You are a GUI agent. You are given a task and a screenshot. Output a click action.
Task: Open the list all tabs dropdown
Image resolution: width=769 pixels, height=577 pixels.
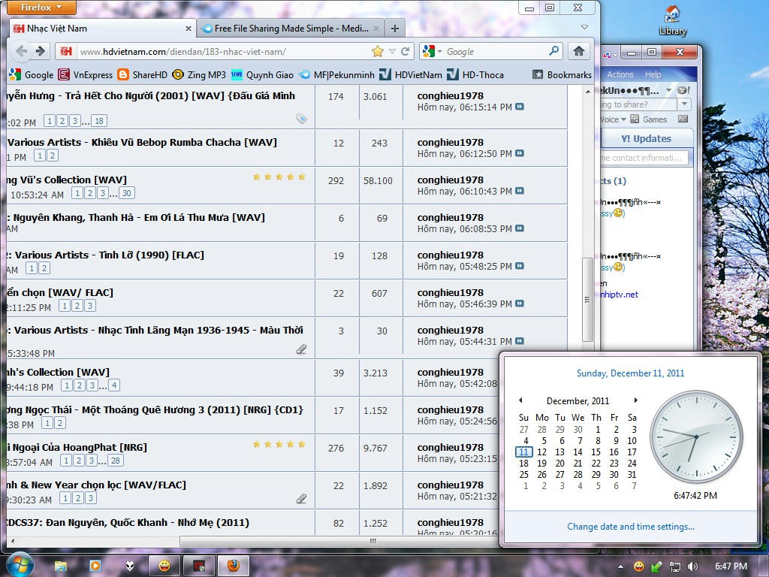[584, 28]
